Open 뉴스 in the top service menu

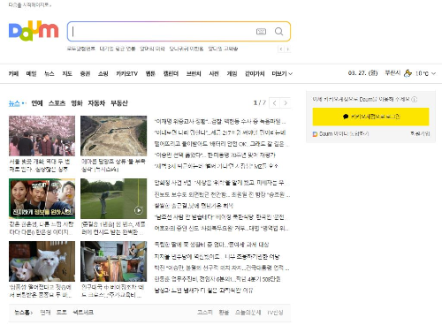(50, 73)
